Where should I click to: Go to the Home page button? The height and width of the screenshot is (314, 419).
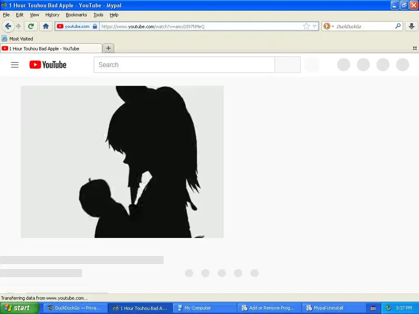tap(46, 26)
